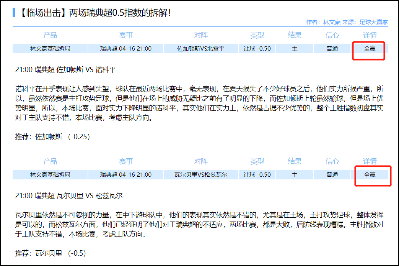Click 详情 header of second table
The width and height of the screenshot is (399, 266).
[x=370, y=161]
